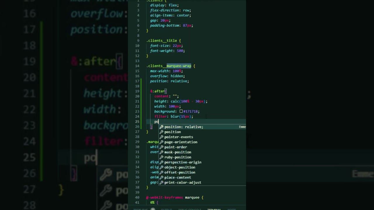Click the 'max-width: 100%;' declaration
The image size is (374, 210).
pyautogui.click(x=167, y=71)
